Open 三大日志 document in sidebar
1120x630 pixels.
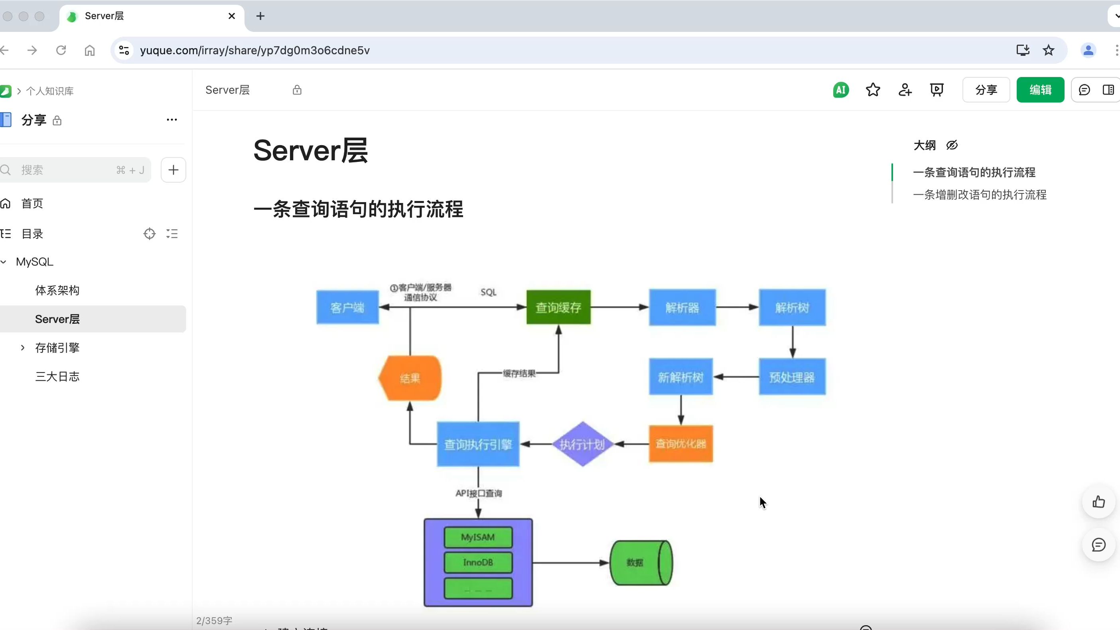[x=57, y=376]
